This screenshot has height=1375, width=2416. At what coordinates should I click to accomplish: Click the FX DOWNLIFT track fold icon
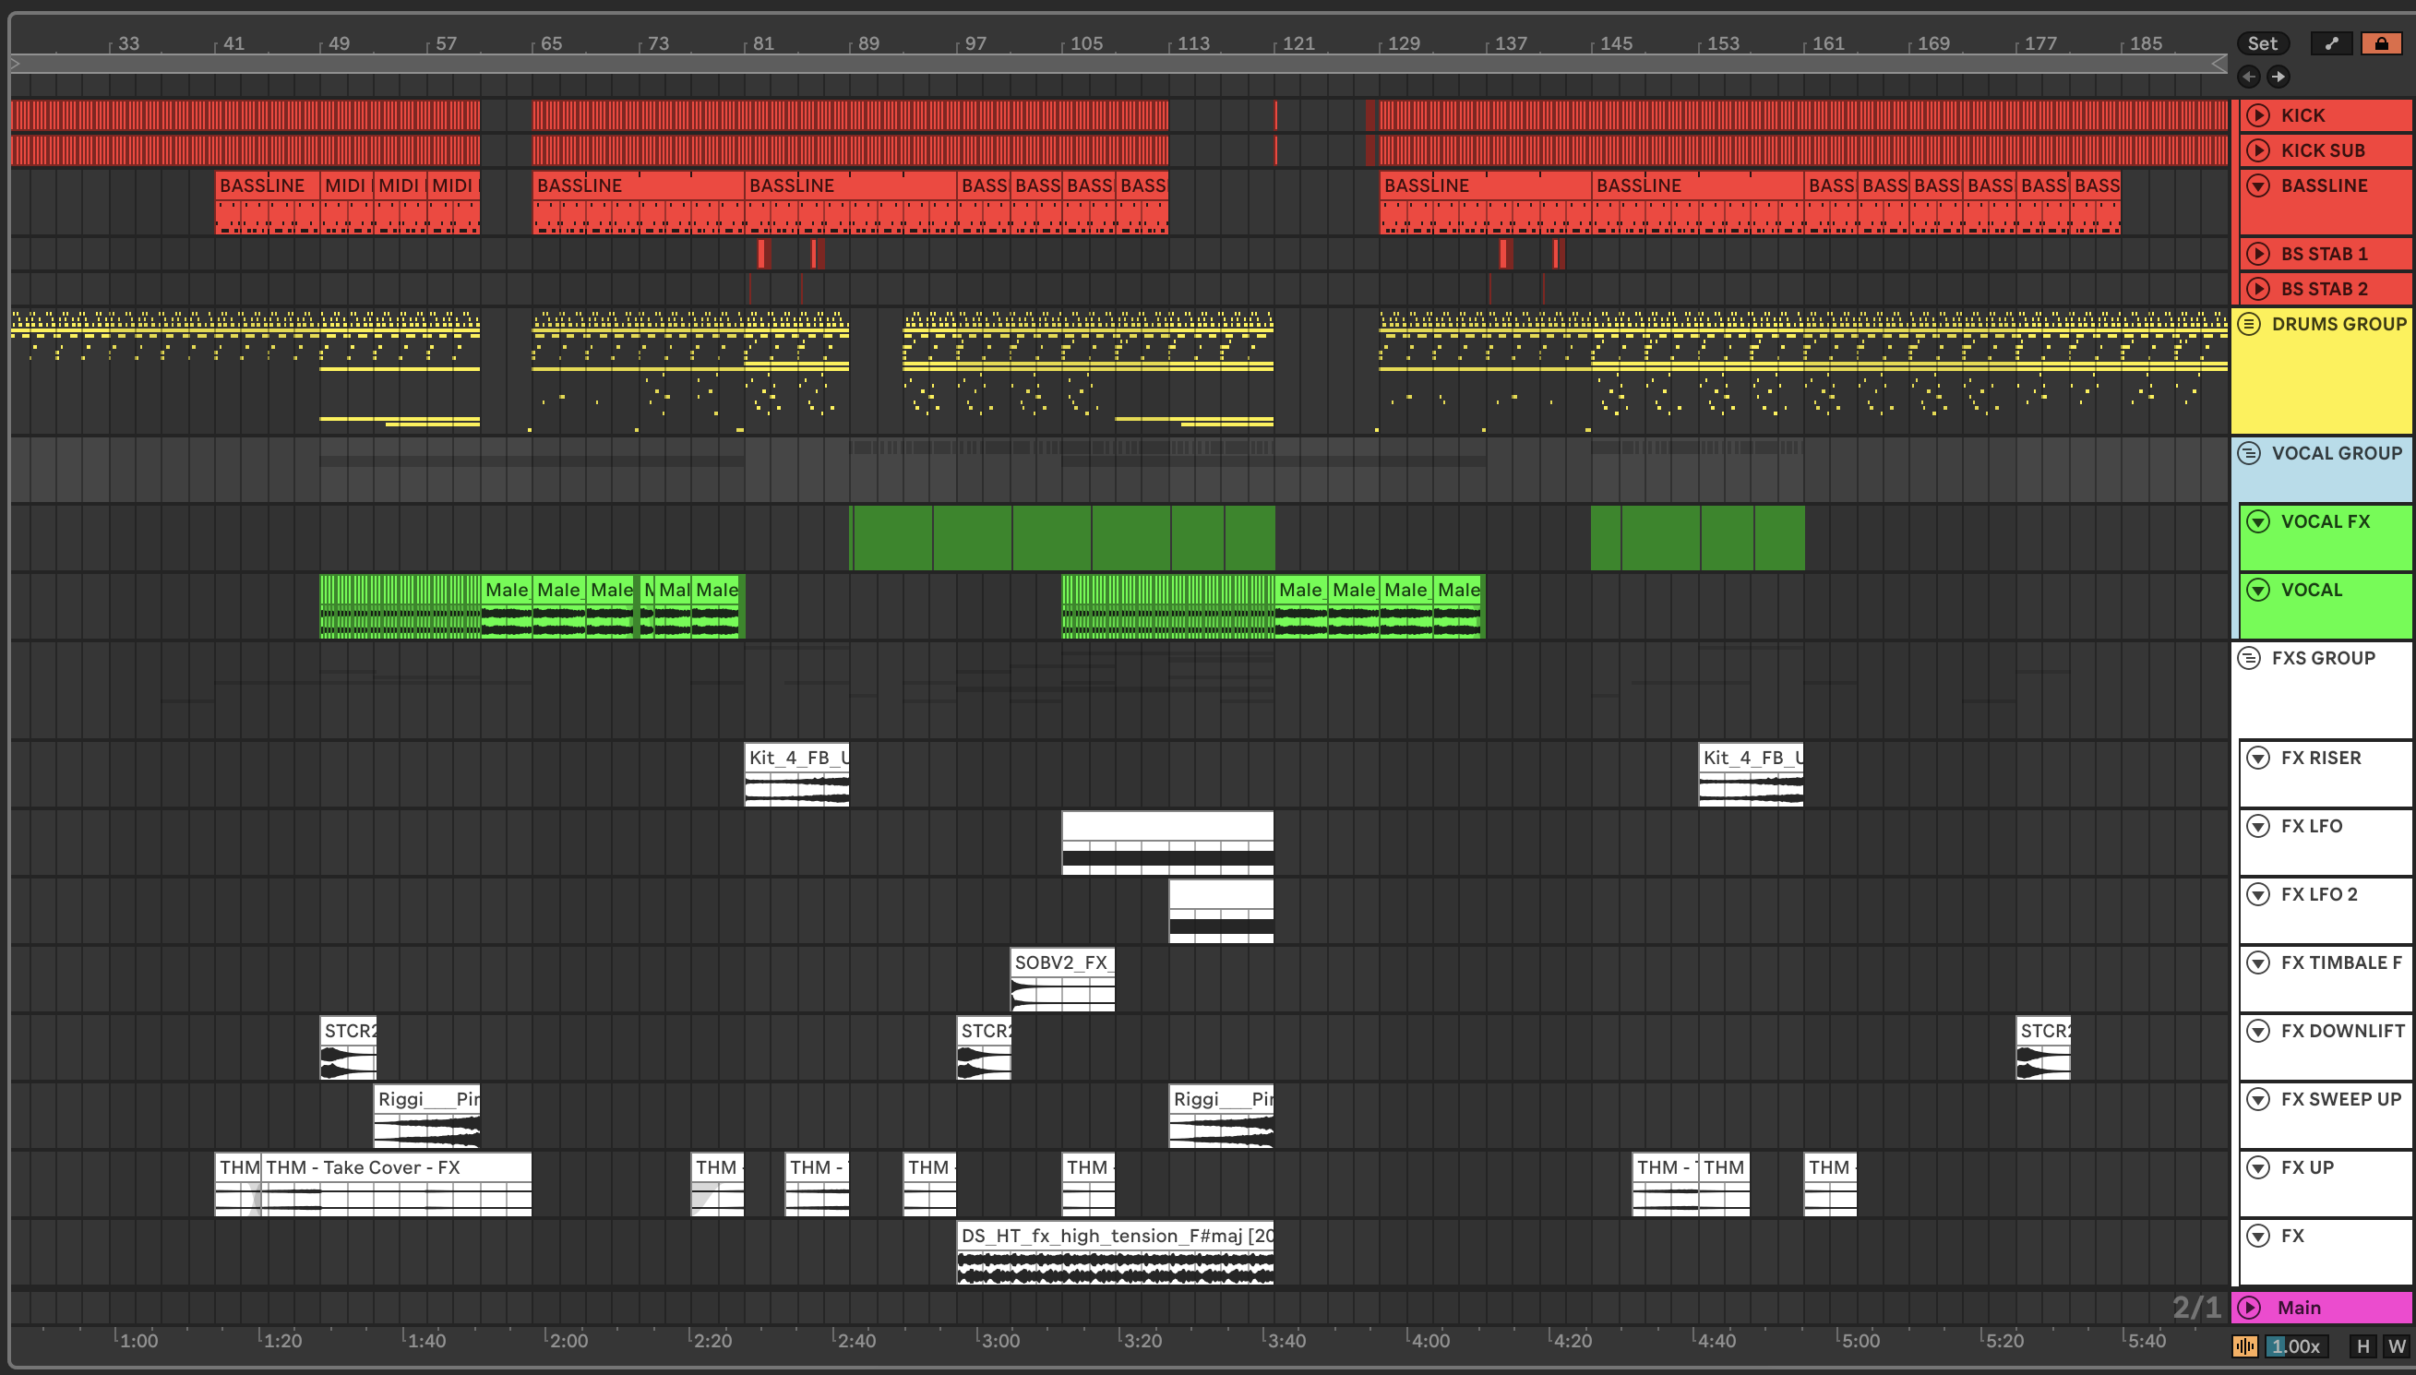click(2258, 1032)
